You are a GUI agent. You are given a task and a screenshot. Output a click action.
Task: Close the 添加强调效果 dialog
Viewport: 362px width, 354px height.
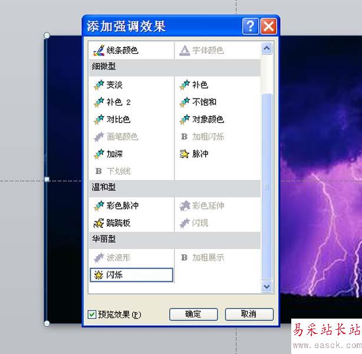click(269, 26)
